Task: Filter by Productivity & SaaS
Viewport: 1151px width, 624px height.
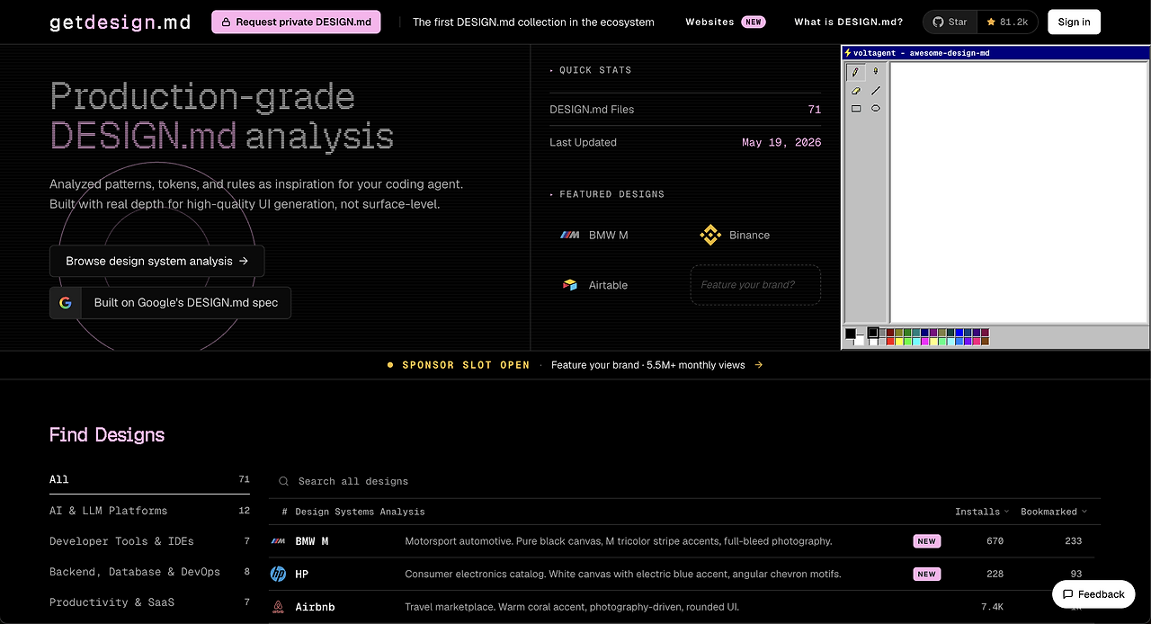Action: 149,602
